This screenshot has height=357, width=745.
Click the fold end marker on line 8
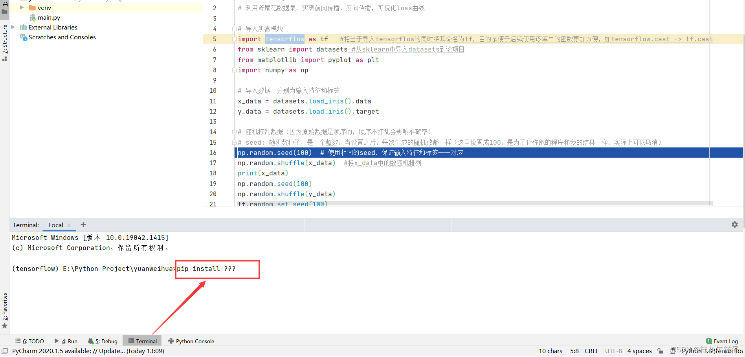[234, 70]
